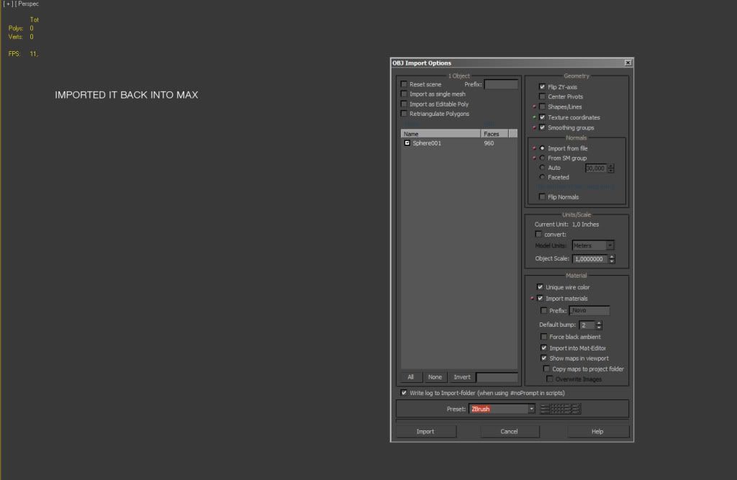This screenshot has width=737, height=480.
Task: Uncheck Flip ZY-axis under Geometry
Action: 542,86
